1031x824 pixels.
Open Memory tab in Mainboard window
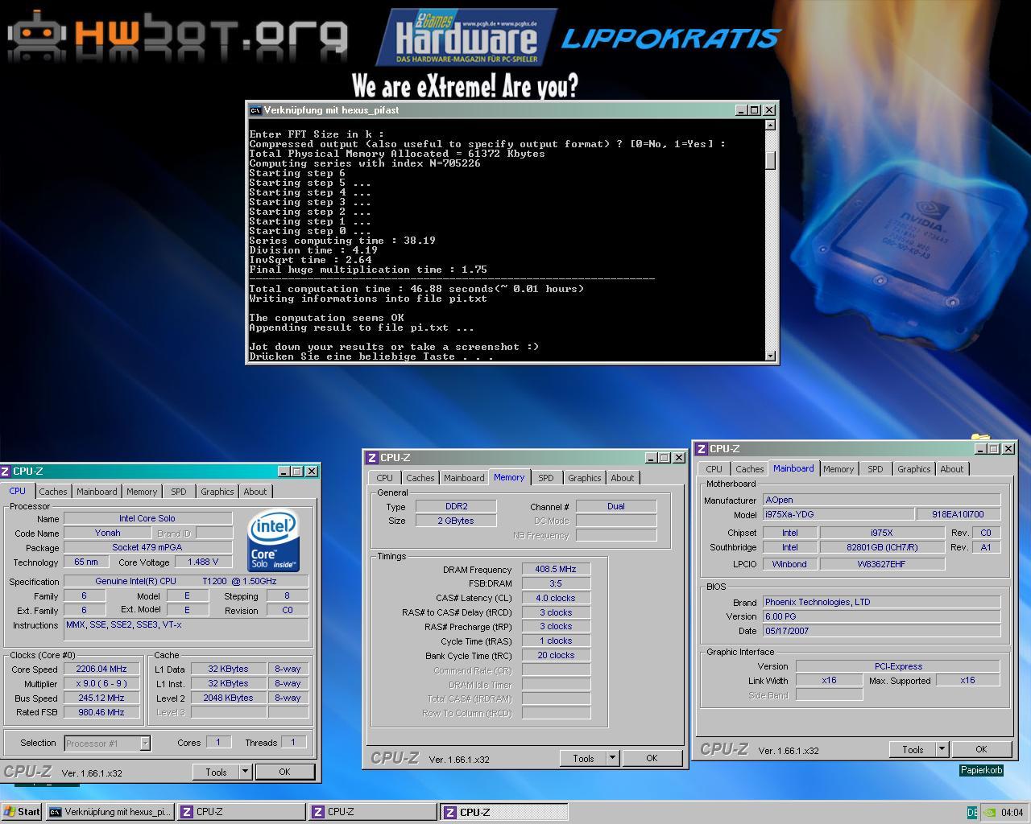838,469
